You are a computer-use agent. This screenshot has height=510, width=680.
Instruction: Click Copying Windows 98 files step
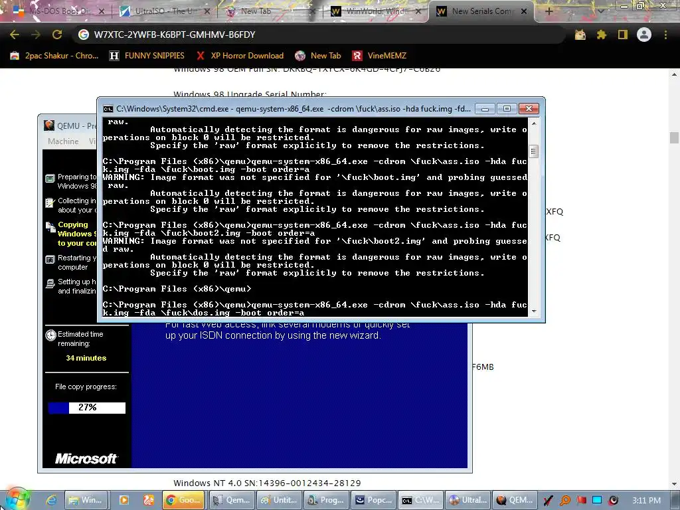pyautogui.click(x=72, y=234)
